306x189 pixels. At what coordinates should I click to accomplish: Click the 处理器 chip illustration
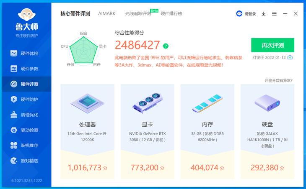pos(88,103)
